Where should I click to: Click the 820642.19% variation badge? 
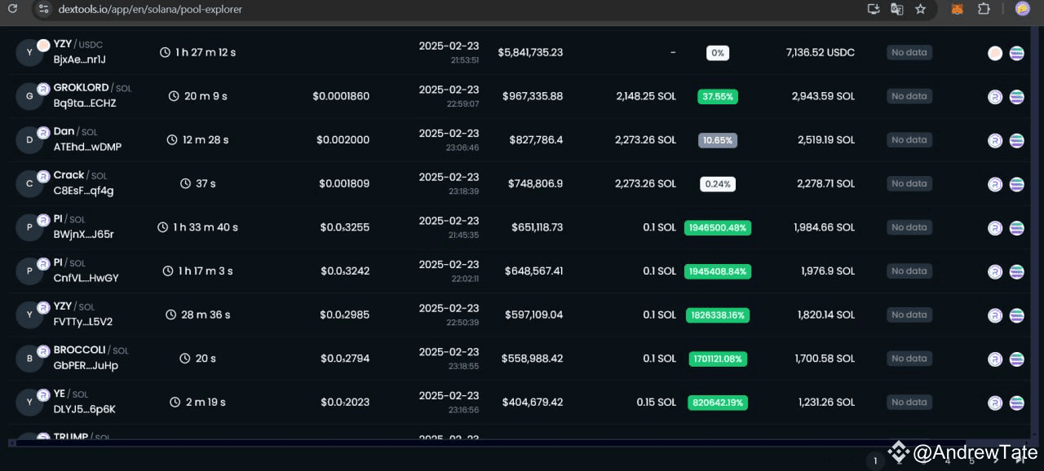[x=718, y=403]
